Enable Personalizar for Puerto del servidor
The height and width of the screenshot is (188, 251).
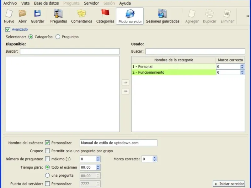click(x=47, y=184)
